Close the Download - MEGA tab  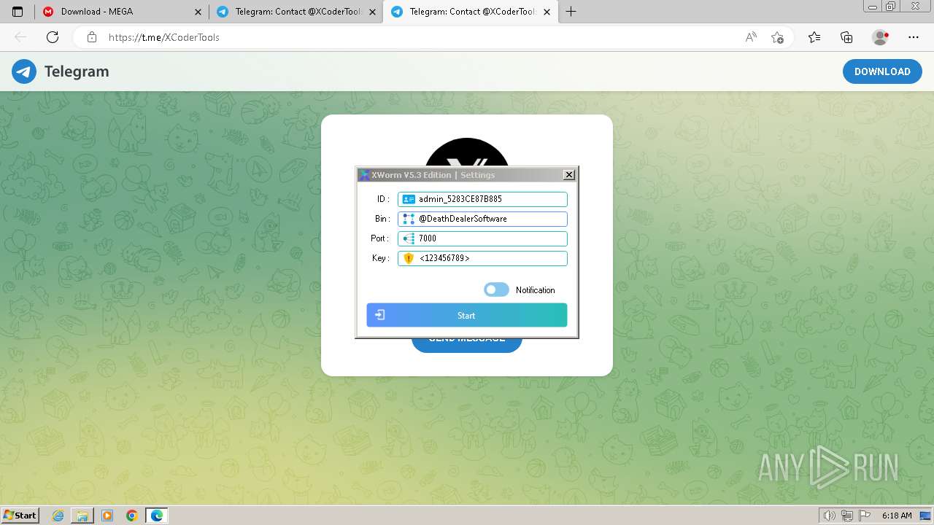tap(198, 12)
